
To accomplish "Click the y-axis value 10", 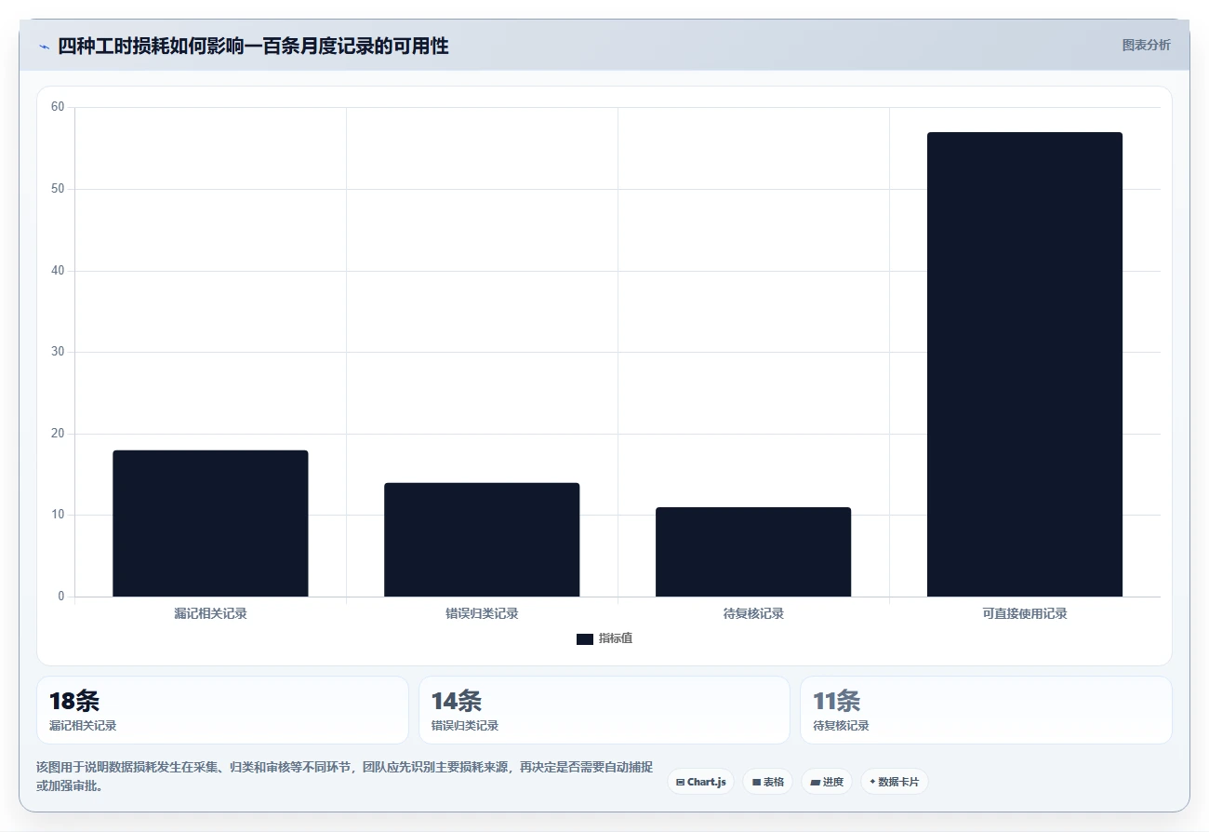I will click(58, 515).
